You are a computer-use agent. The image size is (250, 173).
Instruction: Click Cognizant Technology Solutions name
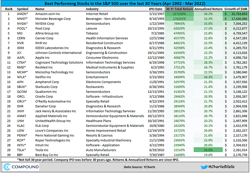[59, 62]
